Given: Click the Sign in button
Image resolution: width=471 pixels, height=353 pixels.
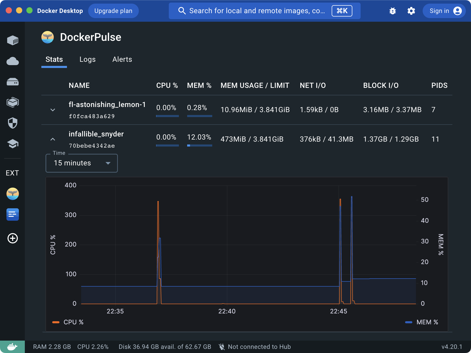Looking at the screenshot, I should click(444, 11).
